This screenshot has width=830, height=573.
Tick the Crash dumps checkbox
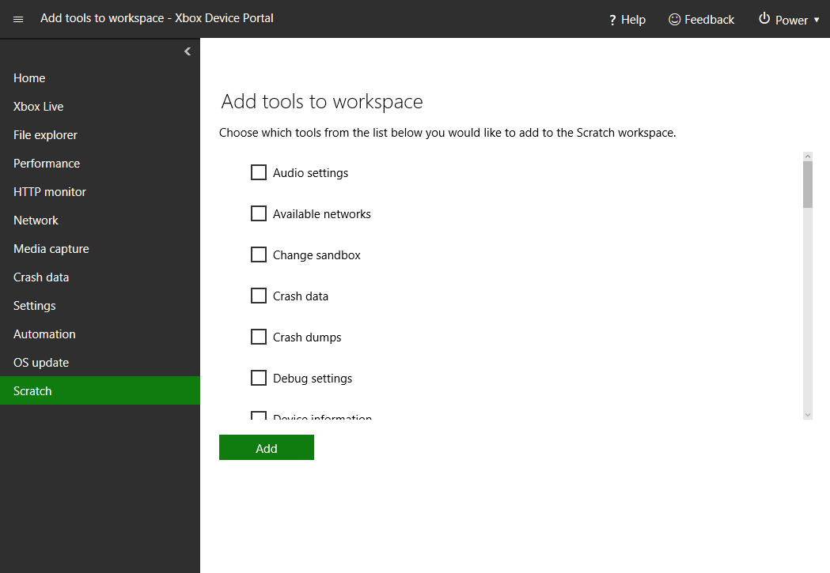click(x=258, y=337)
